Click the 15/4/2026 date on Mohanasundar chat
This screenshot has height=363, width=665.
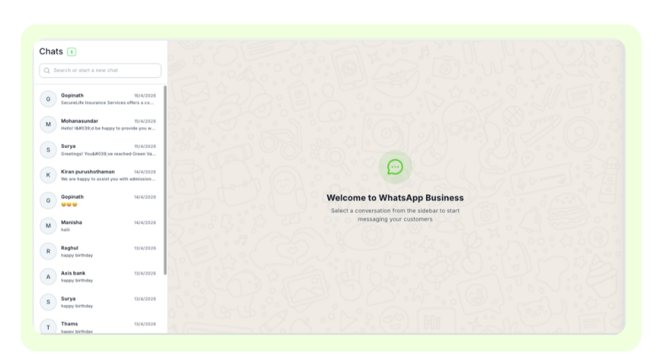click(x=145, y=121)
